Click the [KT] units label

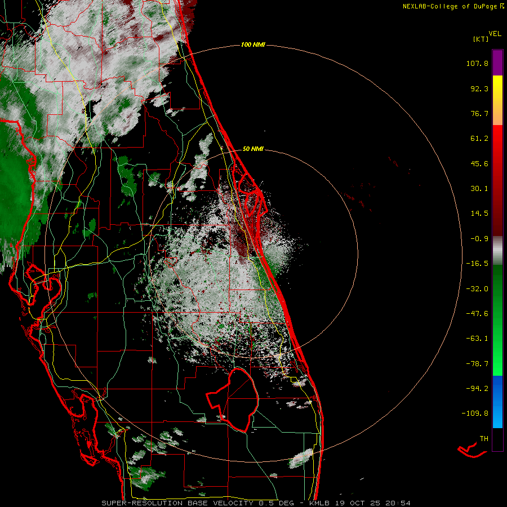pyautogui.click(x=481, y=39)
